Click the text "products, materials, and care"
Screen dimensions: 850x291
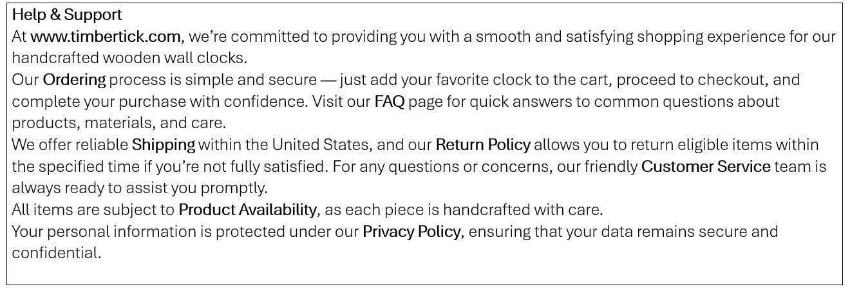click(x=118, y=123)
